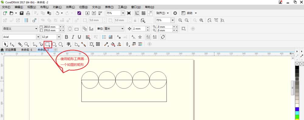Viewport: 304px width, 120px height.
Task: Click the Import icon with down arrow
Action: [x=88, y=13]
